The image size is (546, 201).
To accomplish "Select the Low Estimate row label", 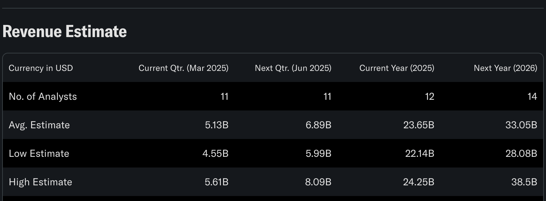I will point(39,154).
